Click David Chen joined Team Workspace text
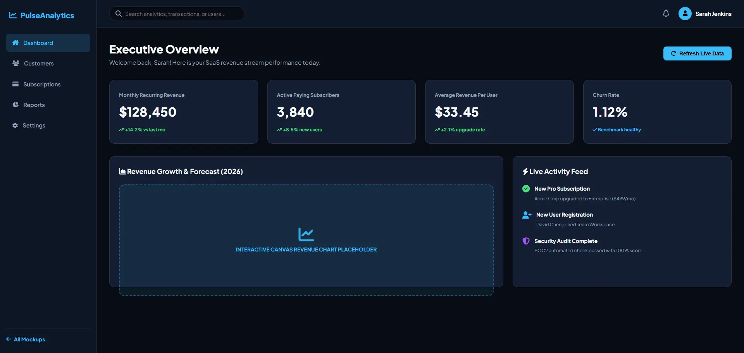Viewport: 744px width, 353px height. (x=575, y=225)
